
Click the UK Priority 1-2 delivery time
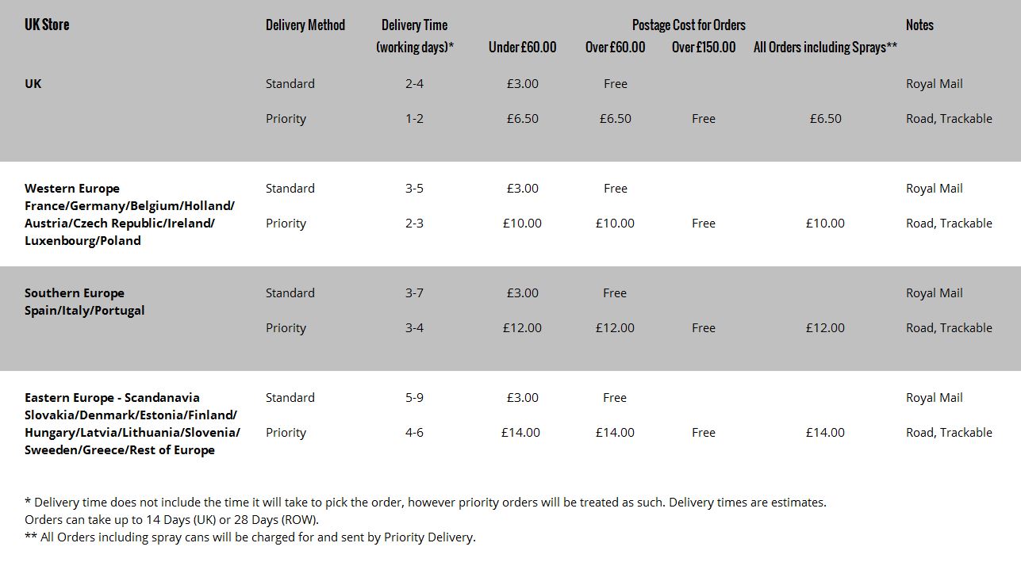414,118
